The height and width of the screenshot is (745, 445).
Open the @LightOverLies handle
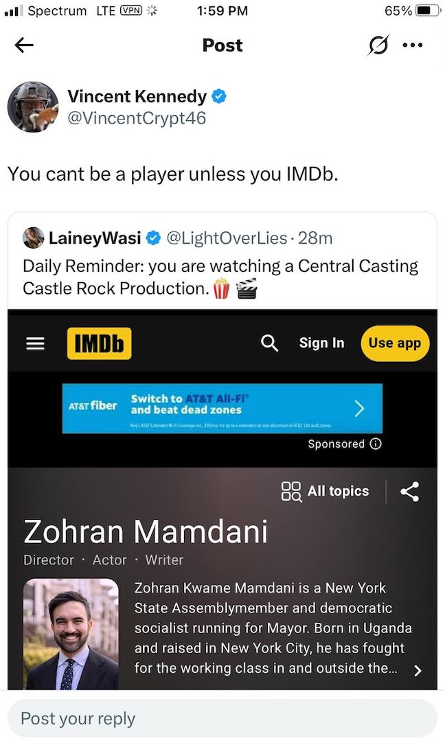(x=227, y=238)
